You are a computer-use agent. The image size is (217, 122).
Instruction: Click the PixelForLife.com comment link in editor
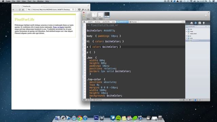point(102,25)
